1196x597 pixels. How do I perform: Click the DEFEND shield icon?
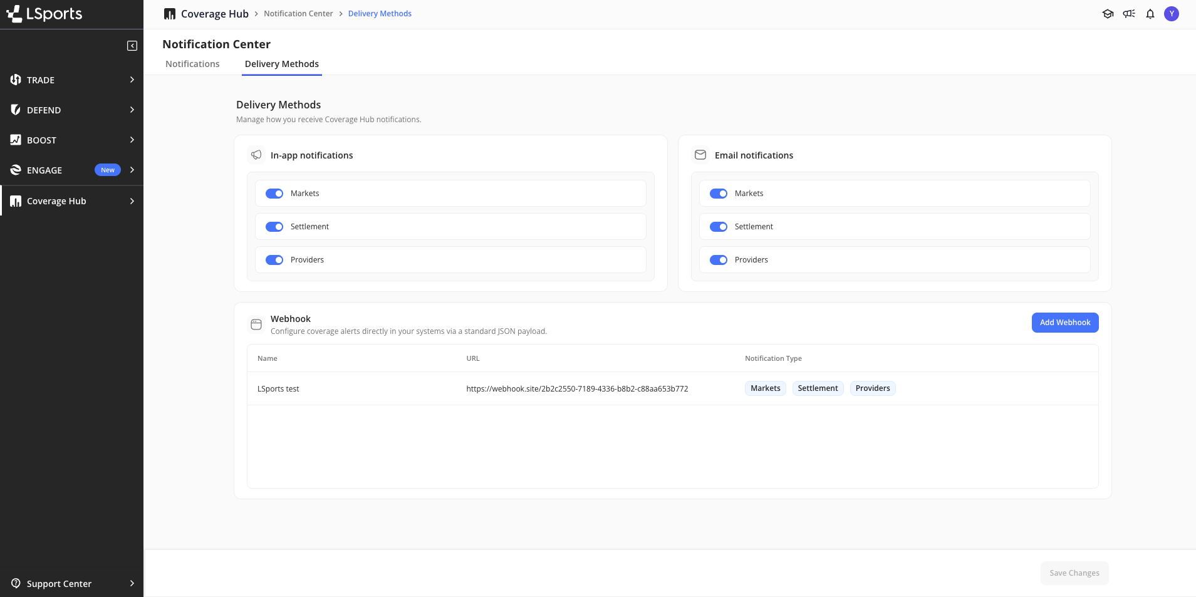click(x=16, y=110)
